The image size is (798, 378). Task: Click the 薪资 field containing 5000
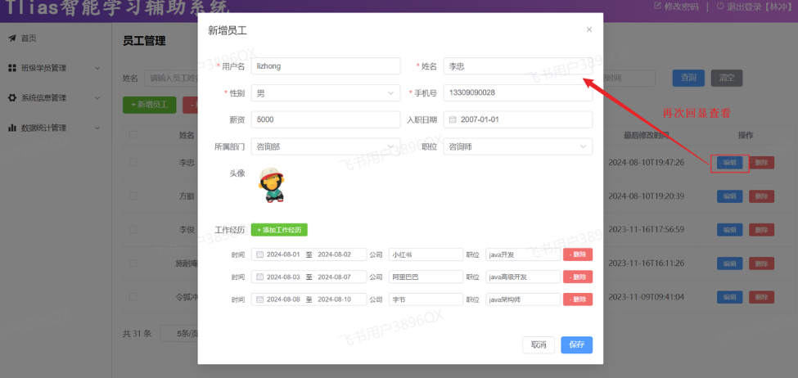(x=326, y=119)
